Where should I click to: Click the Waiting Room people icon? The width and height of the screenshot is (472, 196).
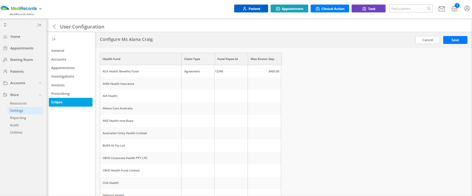tap(5, 60)
